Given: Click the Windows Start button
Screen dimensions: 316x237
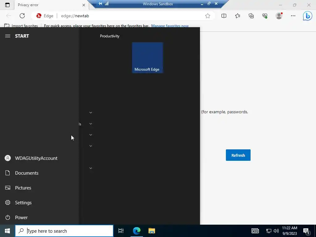Looking at the screenshot, I should [7, 231].
